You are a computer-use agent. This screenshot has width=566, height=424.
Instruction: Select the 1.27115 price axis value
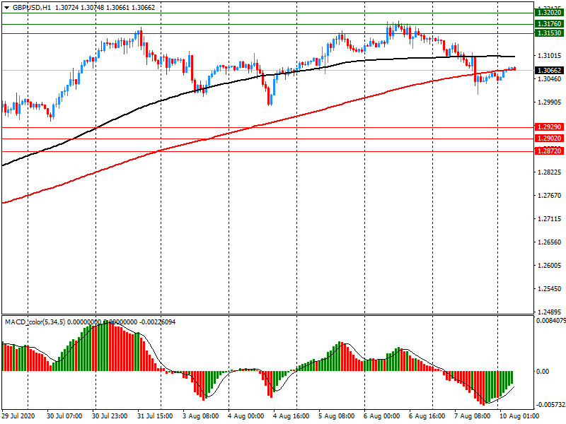550,219
